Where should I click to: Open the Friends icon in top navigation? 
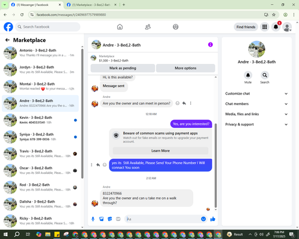pyautogui.click(x=148, y=27)
